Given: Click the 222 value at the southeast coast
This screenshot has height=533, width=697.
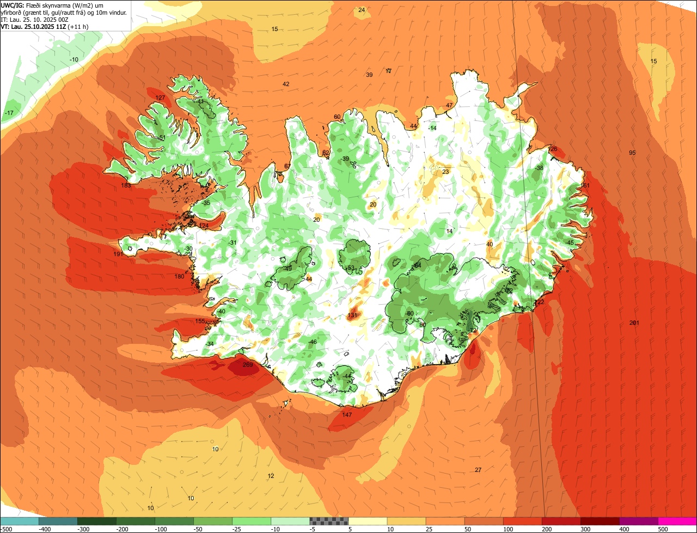Looking at the screenshot, I should click(539, 302).
